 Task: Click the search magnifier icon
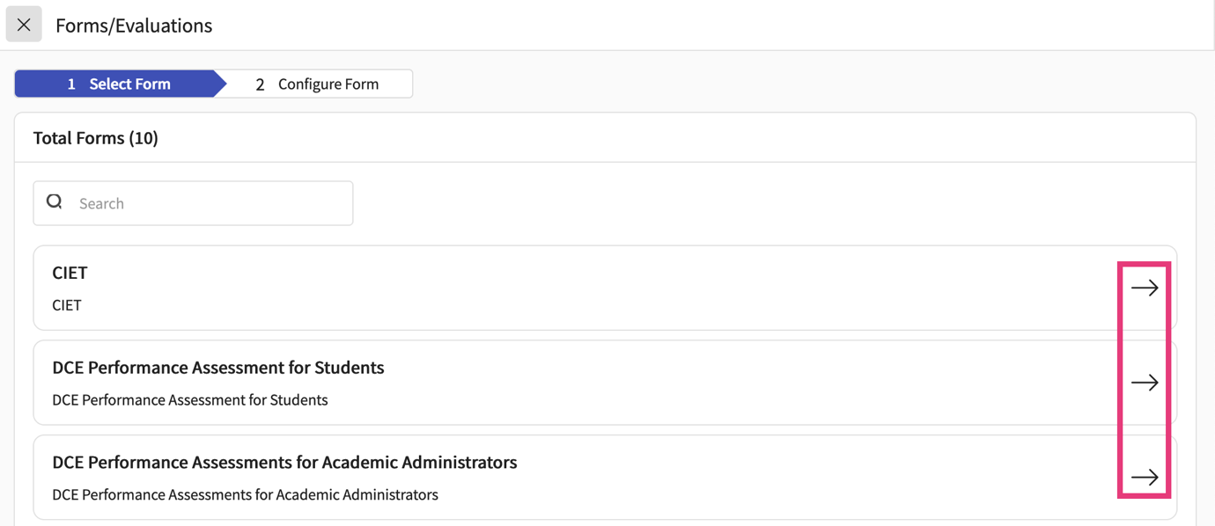pos(55,202)
